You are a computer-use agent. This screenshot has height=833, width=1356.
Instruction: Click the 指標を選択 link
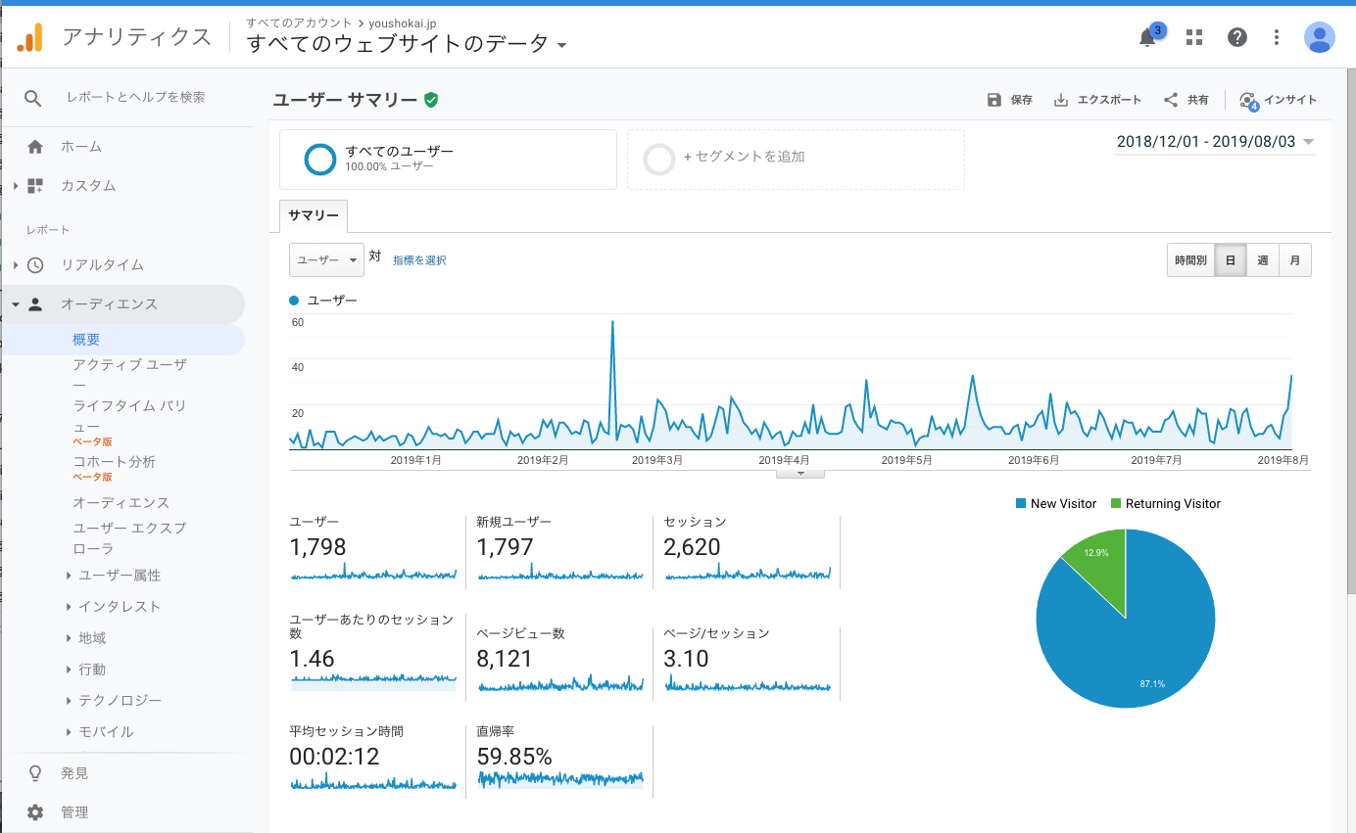click(419, 260)
